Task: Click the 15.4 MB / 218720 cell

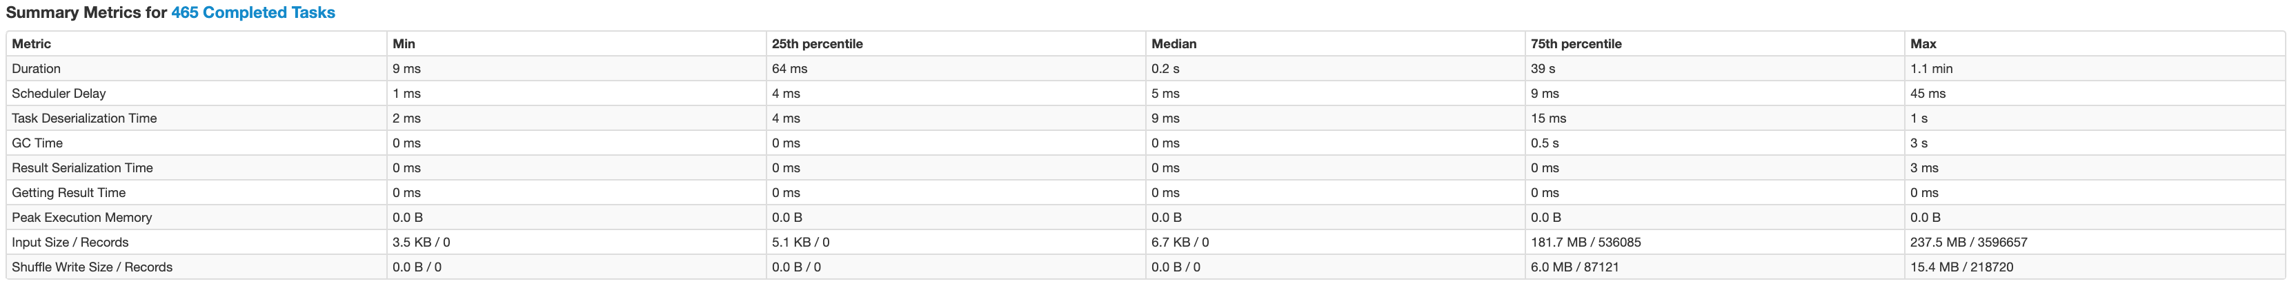Action: coord(1962,267)
